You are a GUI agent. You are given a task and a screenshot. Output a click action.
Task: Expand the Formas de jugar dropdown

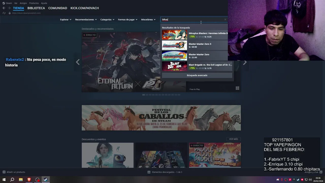[127, 20]
